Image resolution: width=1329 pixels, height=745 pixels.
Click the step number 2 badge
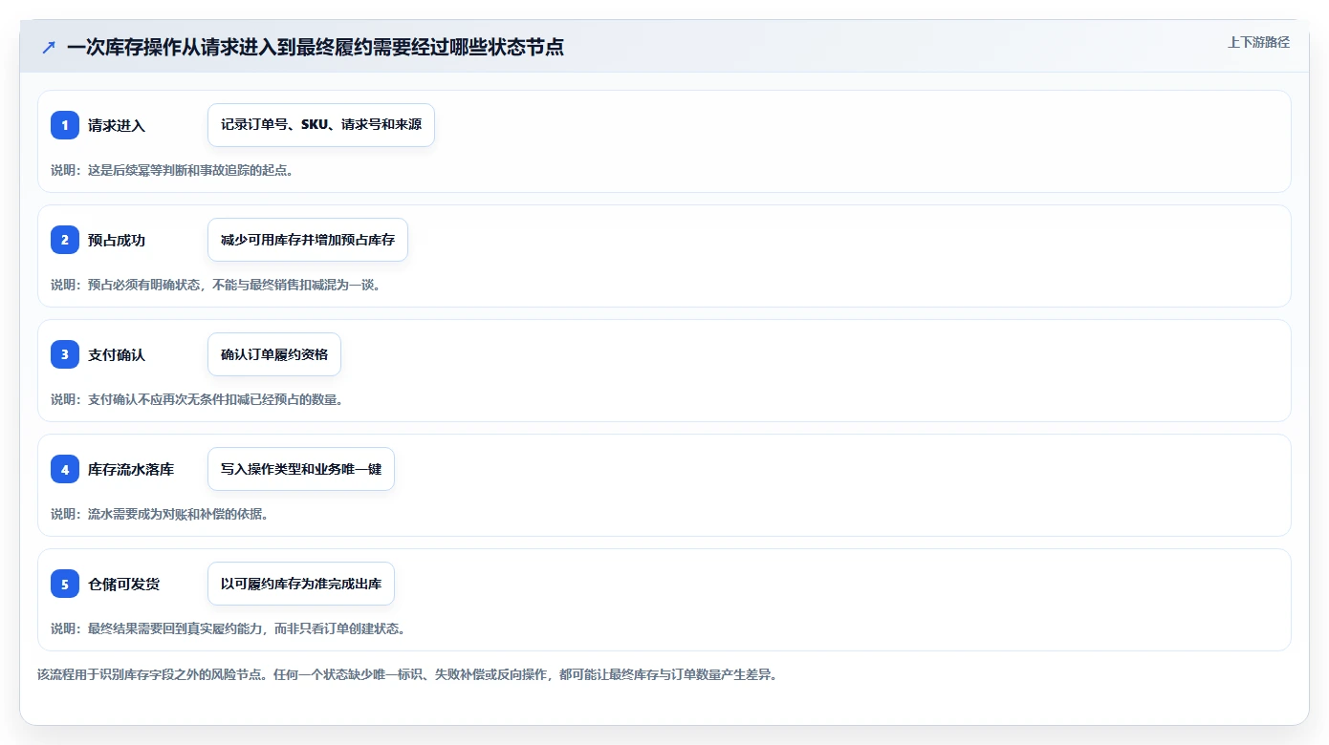pos(65,240)
